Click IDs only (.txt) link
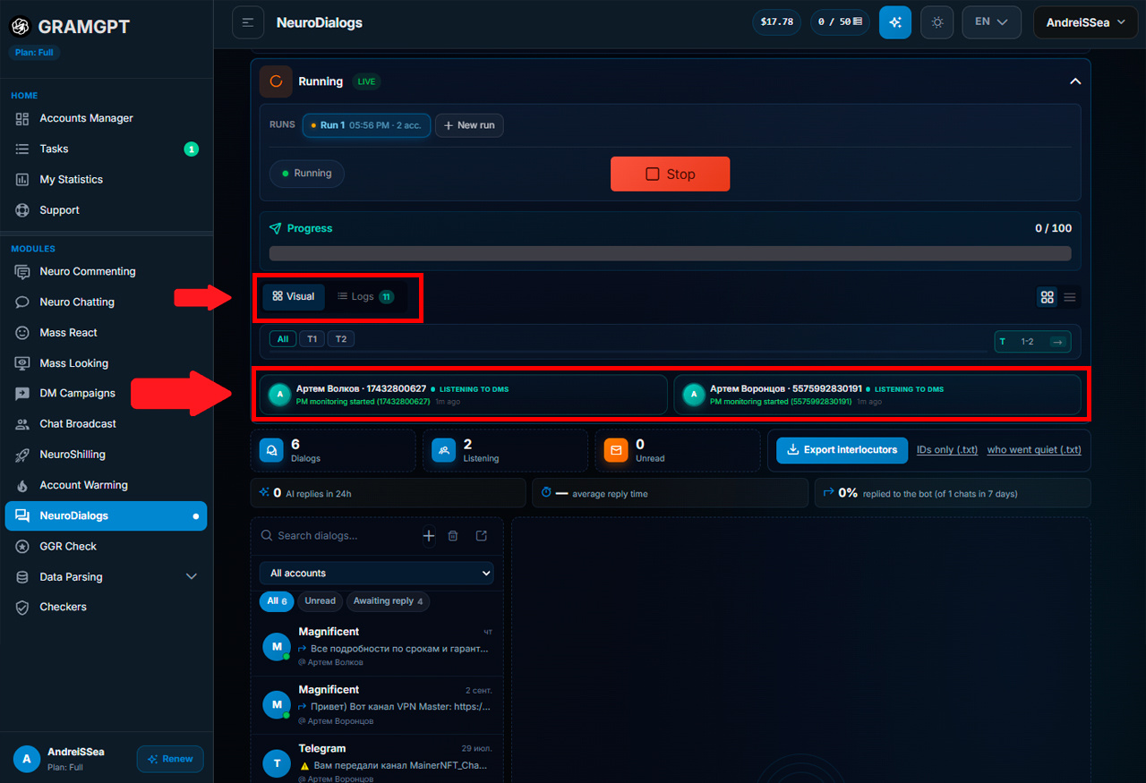The width and height of the screenshot is (1146, 783). click(x=947, y=450)
